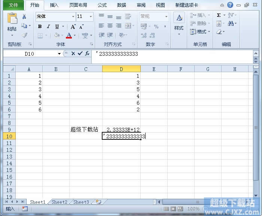
Task: Select column D header
Action: tap(122, 69)
